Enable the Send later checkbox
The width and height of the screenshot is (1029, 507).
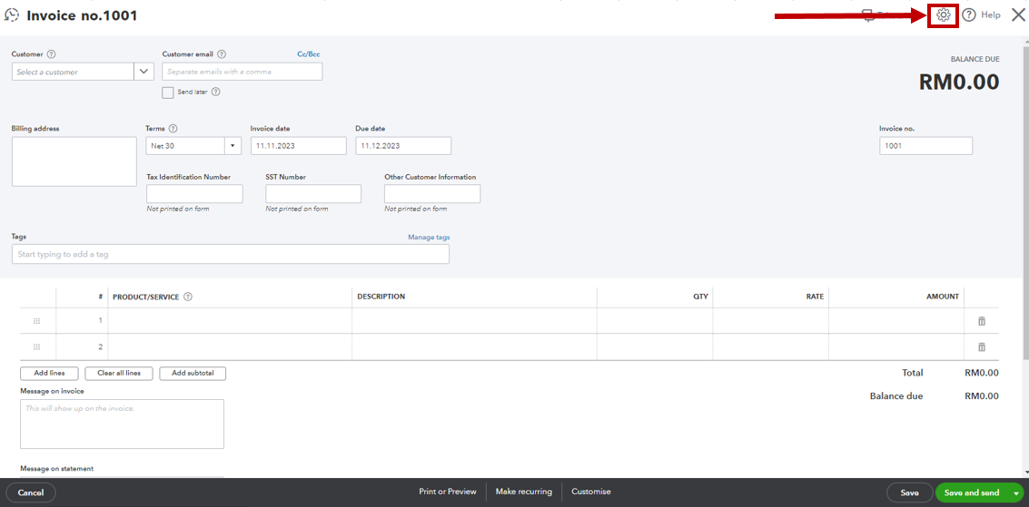(x=168, y=93)
